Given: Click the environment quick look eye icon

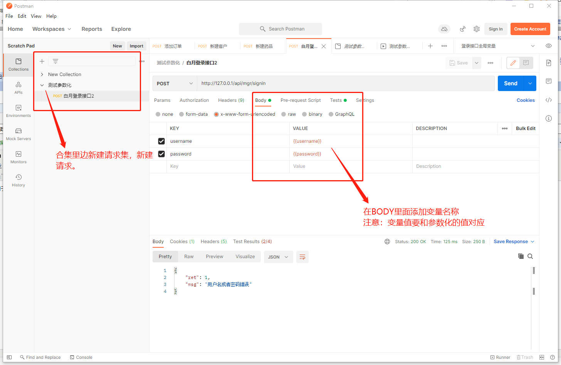Looking at the screenshot, I should [549, 46].
